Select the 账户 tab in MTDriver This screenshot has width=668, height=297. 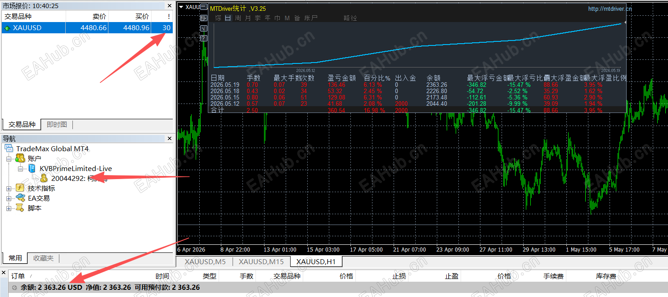coord(311,18)
